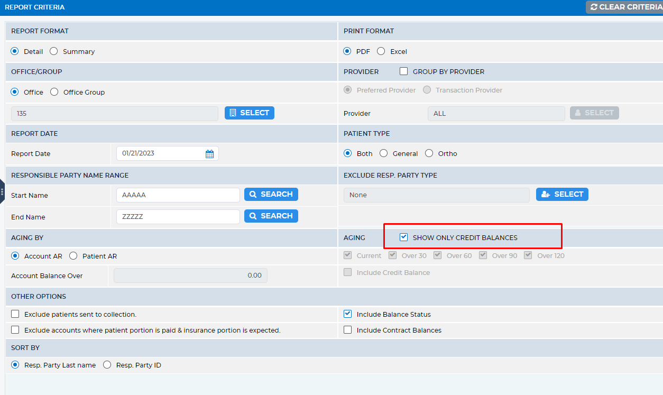Search for Start Name
Screen dimensions: 663x395
click(271, 195)
